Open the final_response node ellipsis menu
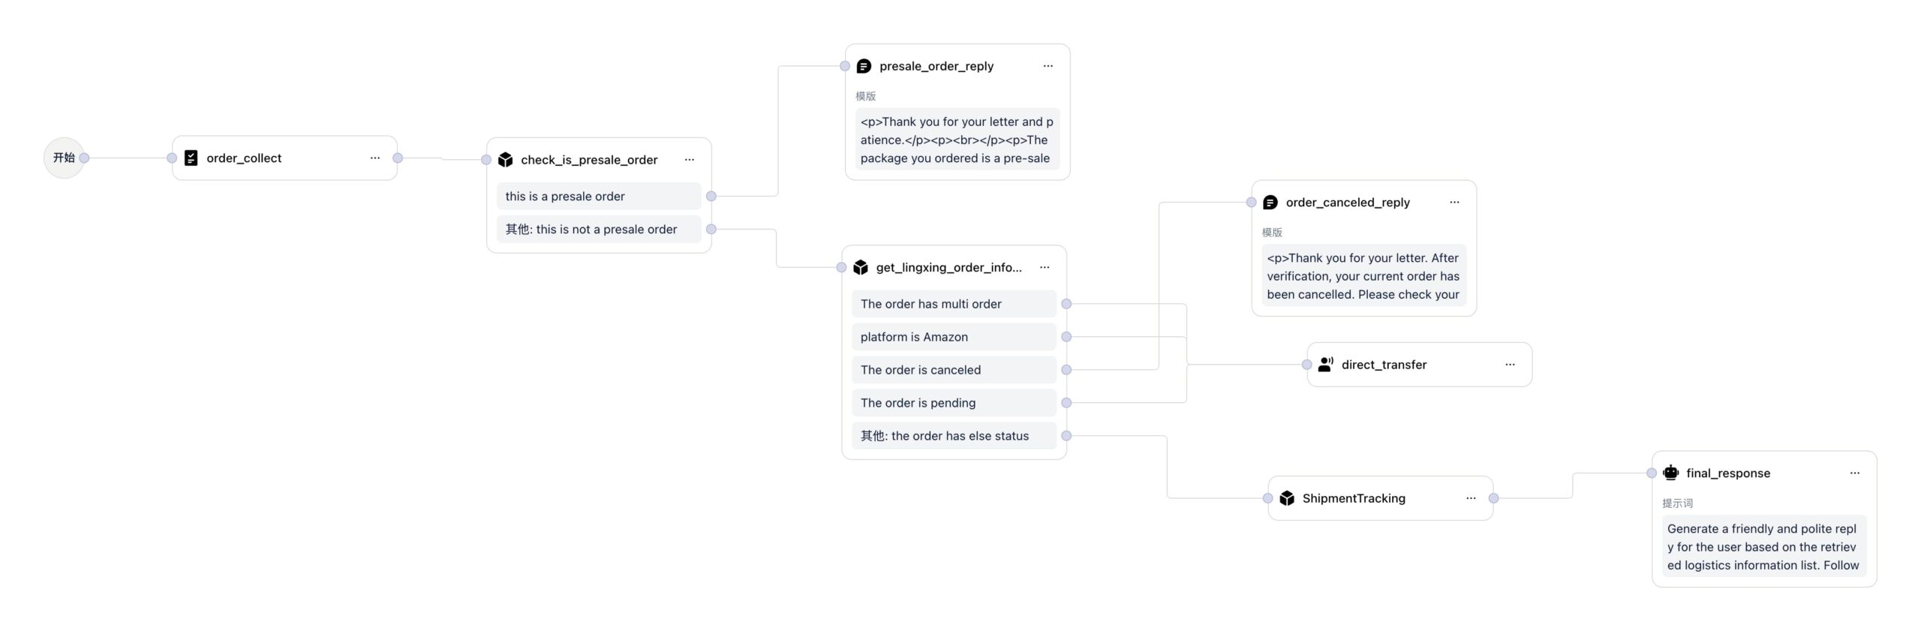Viewport: 1921px width, 631px height. [x=1855, y=473]
